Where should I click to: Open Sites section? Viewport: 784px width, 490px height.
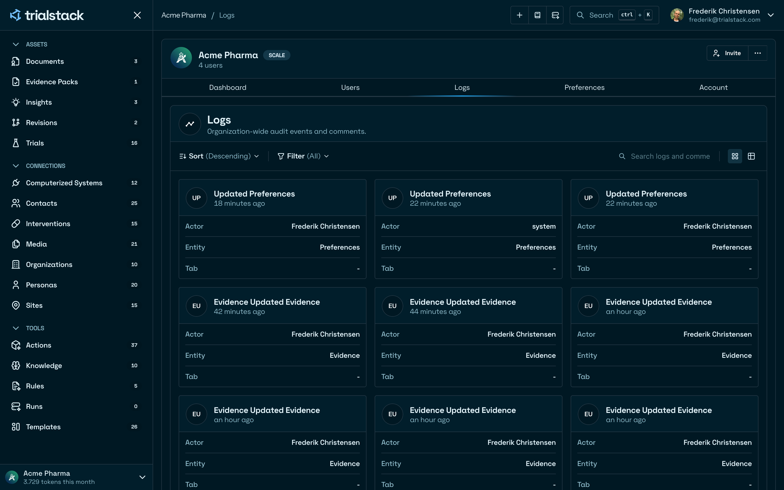coord(77,305)
